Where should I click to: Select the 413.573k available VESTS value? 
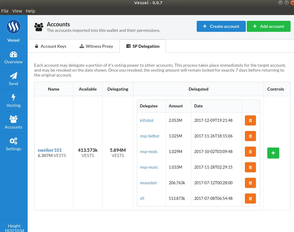(x=88, y=150)
